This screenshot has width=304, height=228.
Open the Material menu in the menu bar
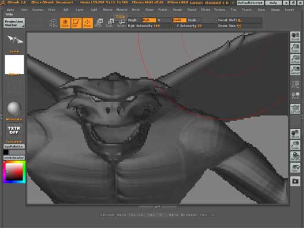pyautogui.click(x=122, y=9)
